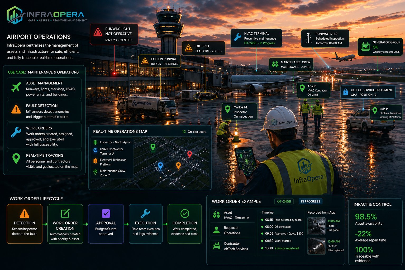Click the -22% Average repair time value
This screenshot has height=270, width=405.
pyautogui.click(x=363, y=234)
